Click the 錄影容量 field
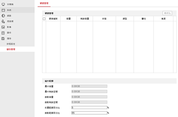 click(89, 97)
